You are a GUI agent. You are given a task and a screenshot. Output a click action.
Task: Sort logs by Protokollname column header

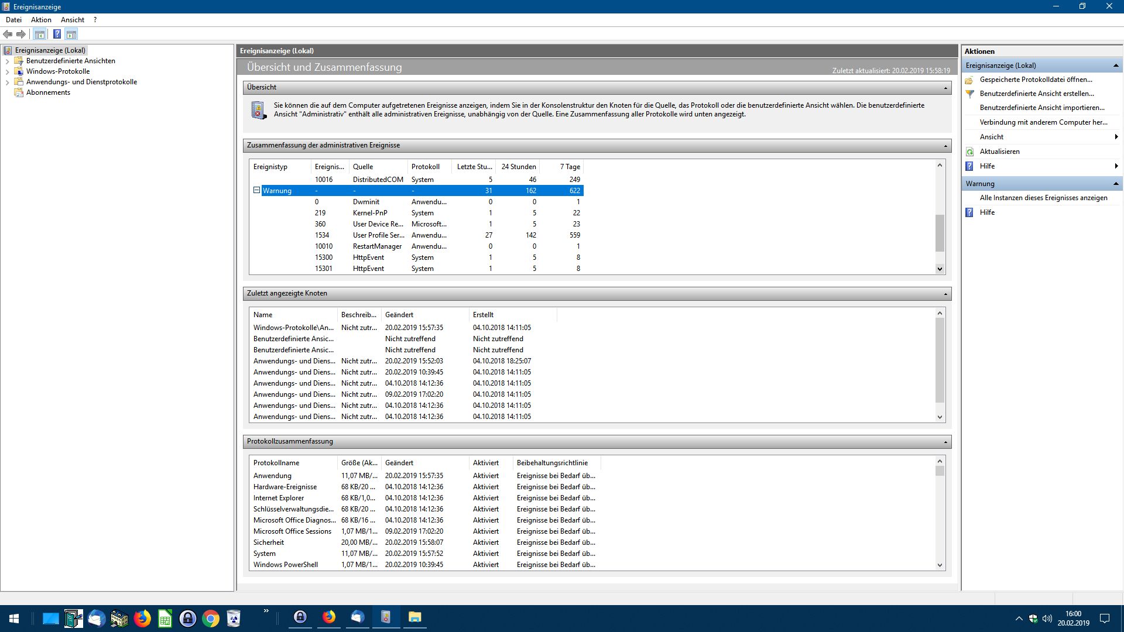tap(293, 463)
